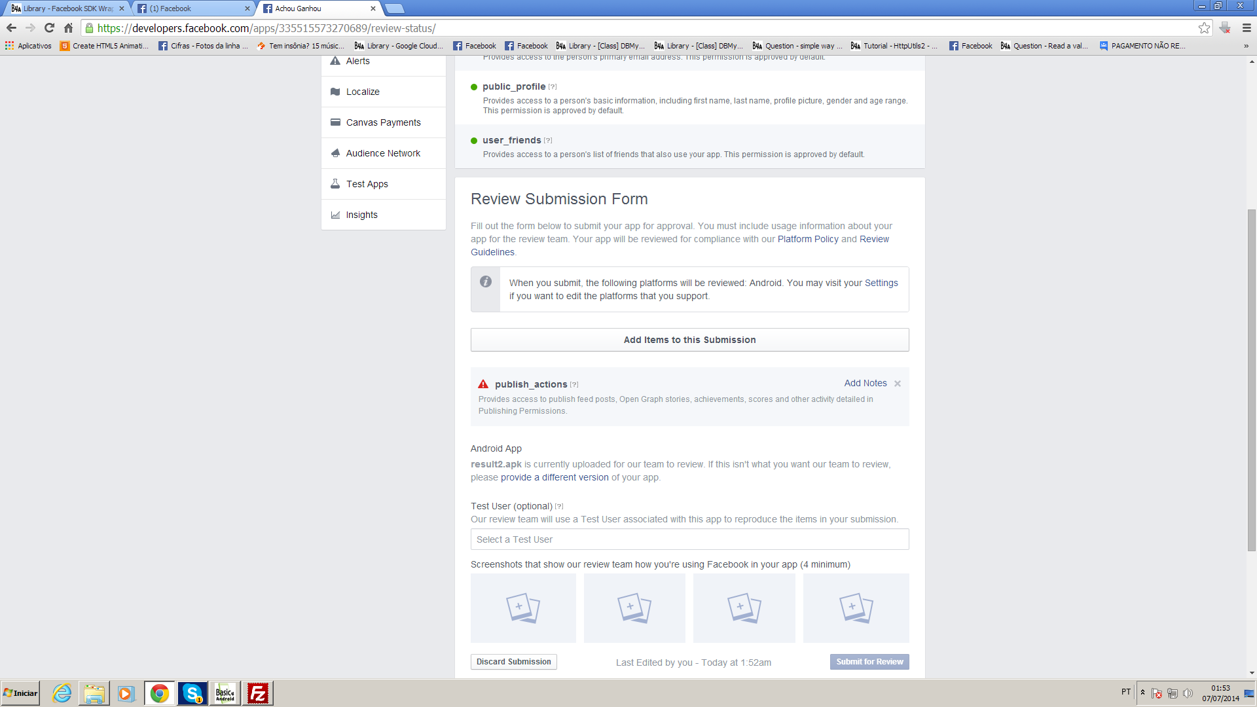
Task: Open Localize in the sidebar
Action: 384,92
